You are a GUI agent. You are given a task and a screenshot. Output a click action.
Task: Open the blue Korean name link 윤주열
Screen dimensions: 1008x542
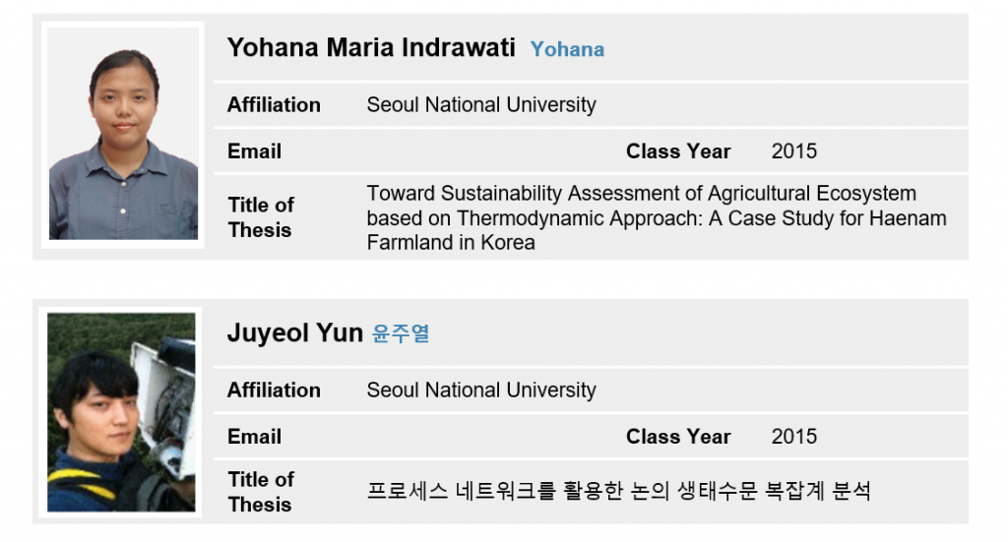(401, 334)
